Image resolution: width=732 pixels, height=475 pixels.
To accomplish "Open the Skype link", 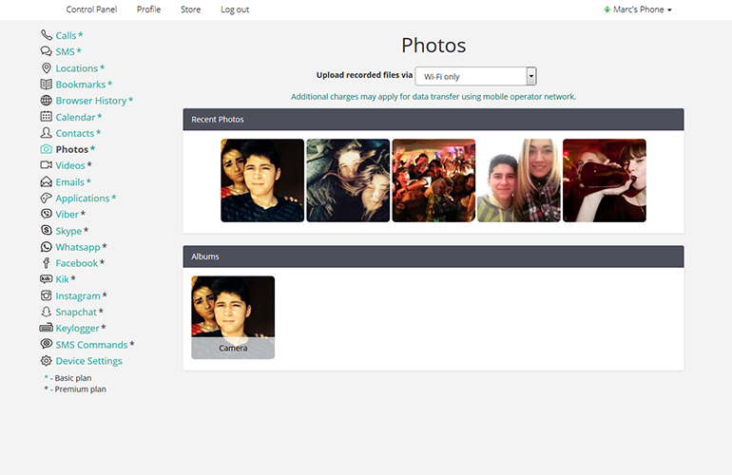I will (68, 231).
